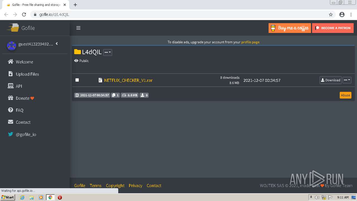Open the Donate page
The image size is (357, 201).
click(23, 98)
